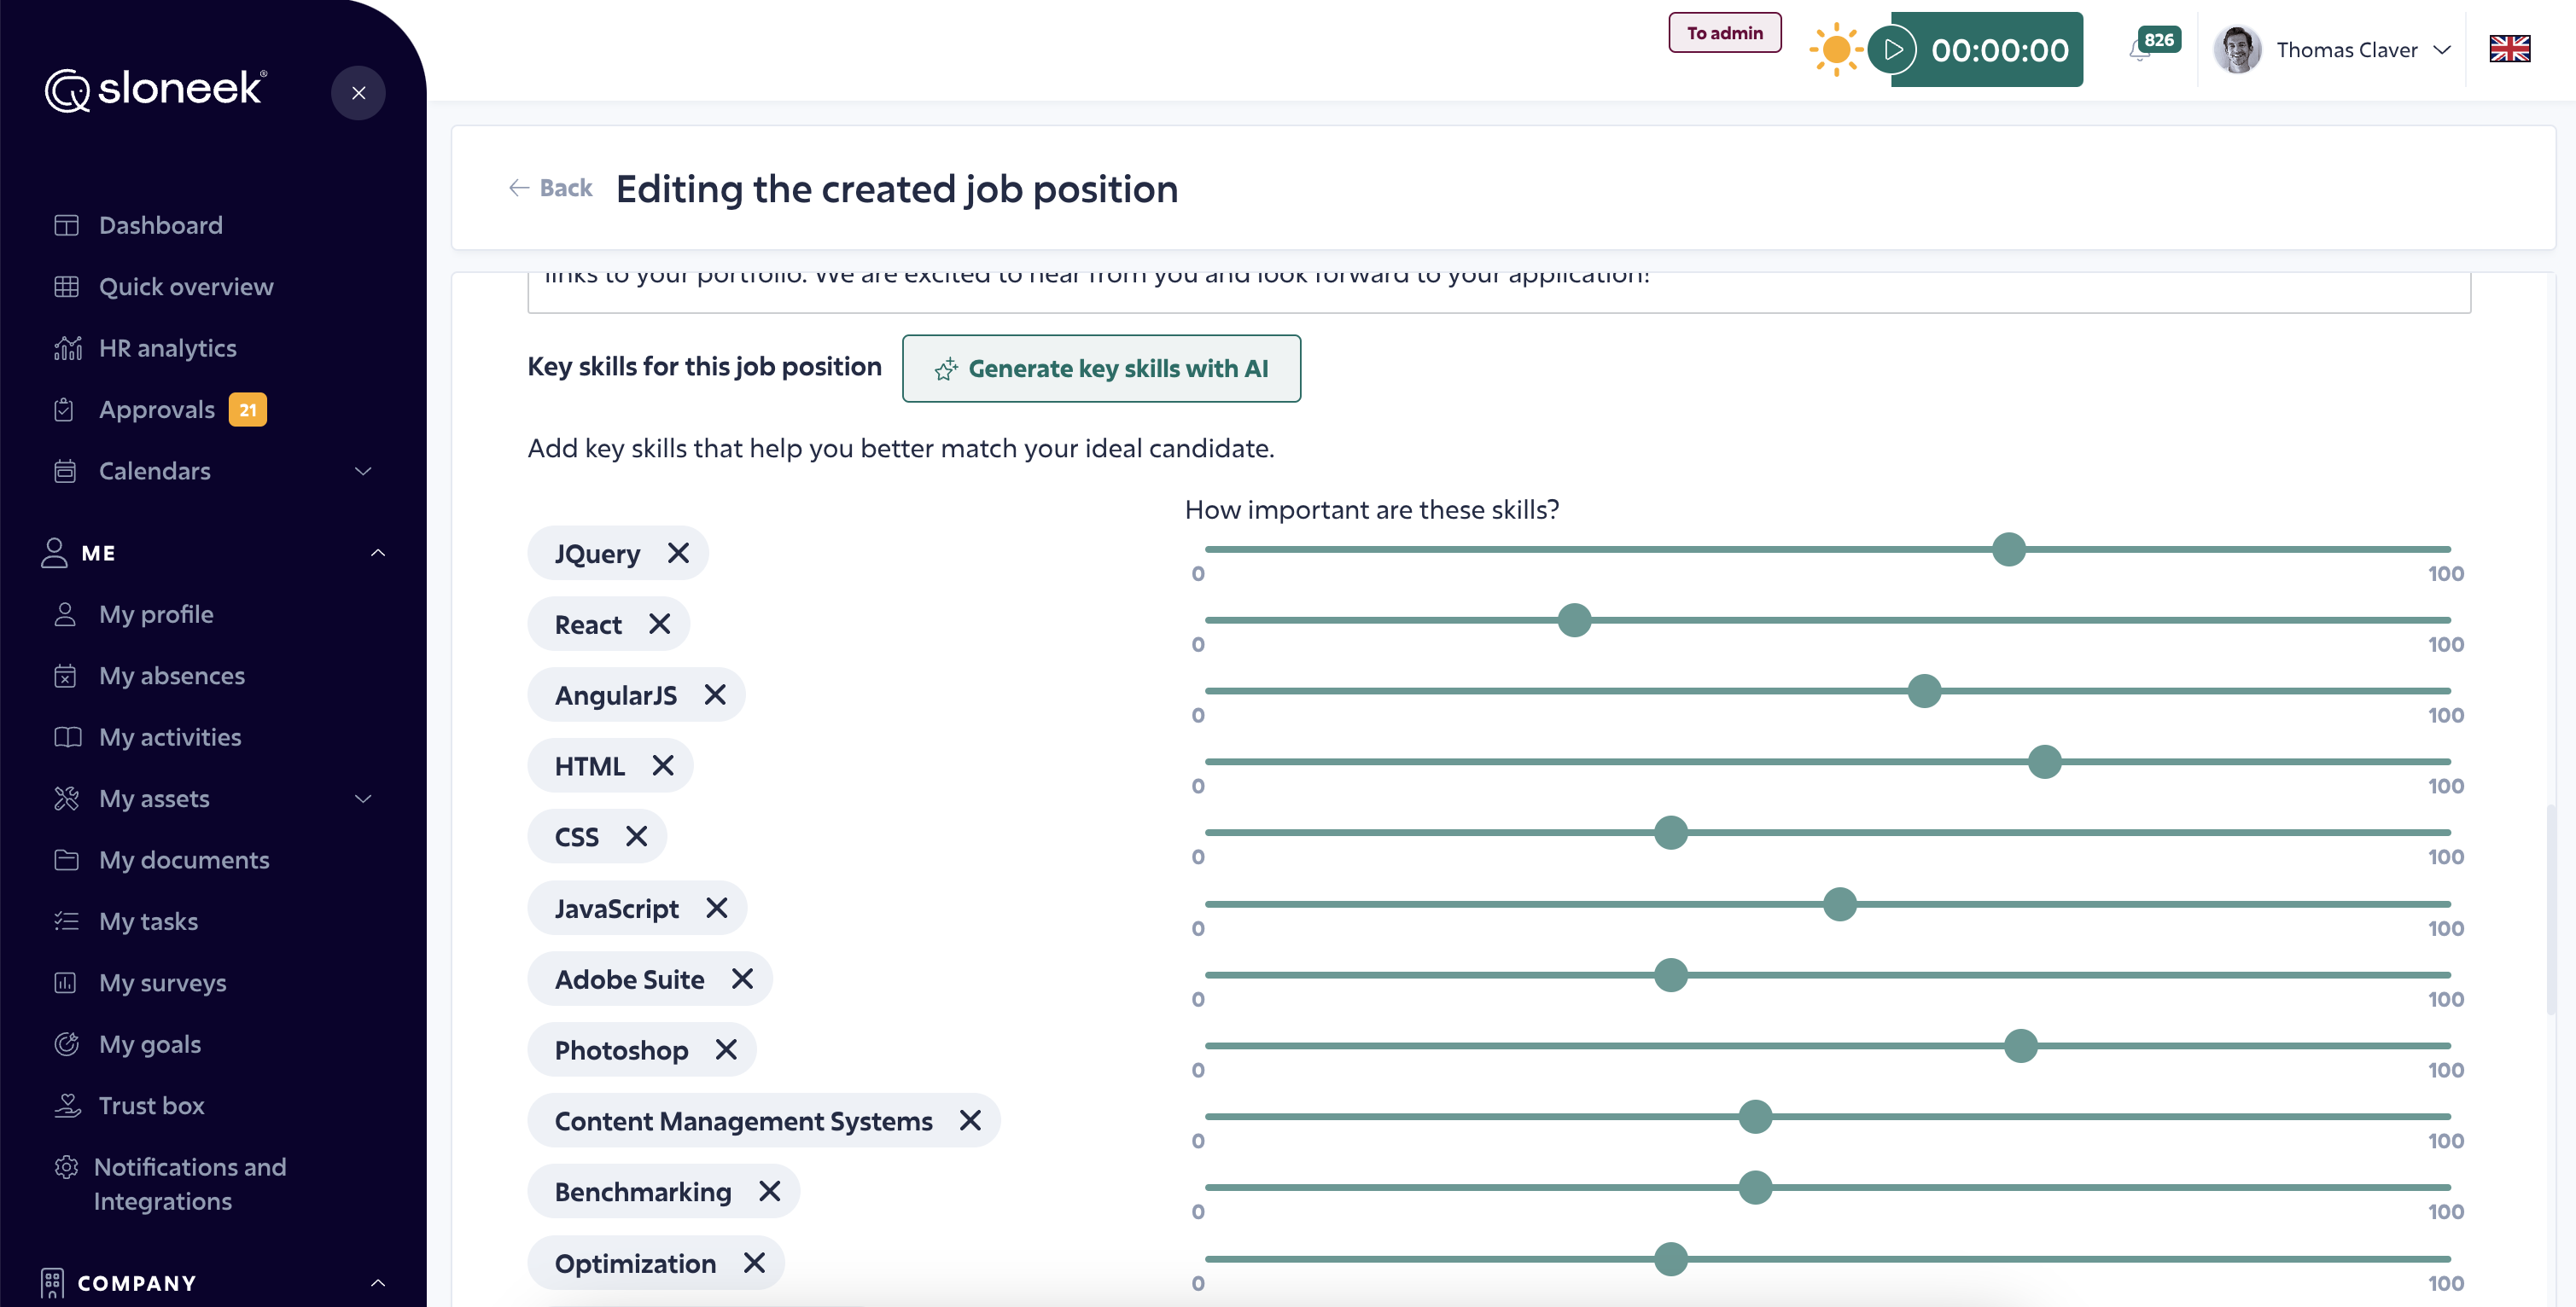2576x1307 pixels.
Task: Click Generate key skills with AI
Action: (x=1101, y=369)
